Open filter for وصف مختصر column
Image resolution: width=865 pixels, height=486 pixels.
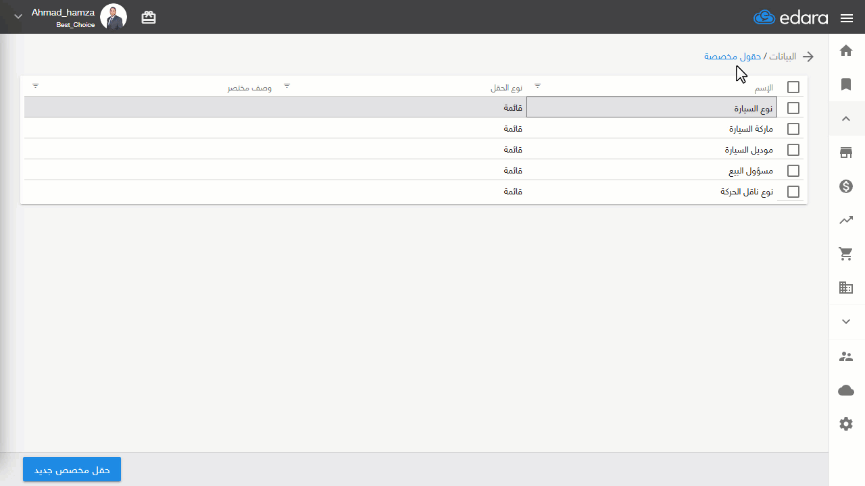pos(36,86)
